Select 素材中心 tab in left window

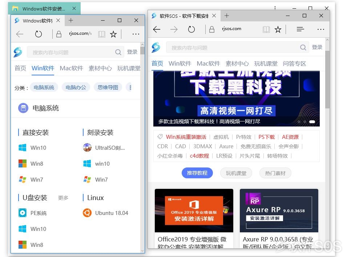pos(100,68)
